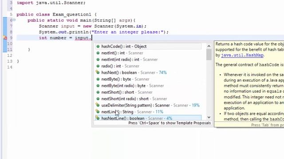Click the error marker on line 9
284x159 pixels.
5,38
